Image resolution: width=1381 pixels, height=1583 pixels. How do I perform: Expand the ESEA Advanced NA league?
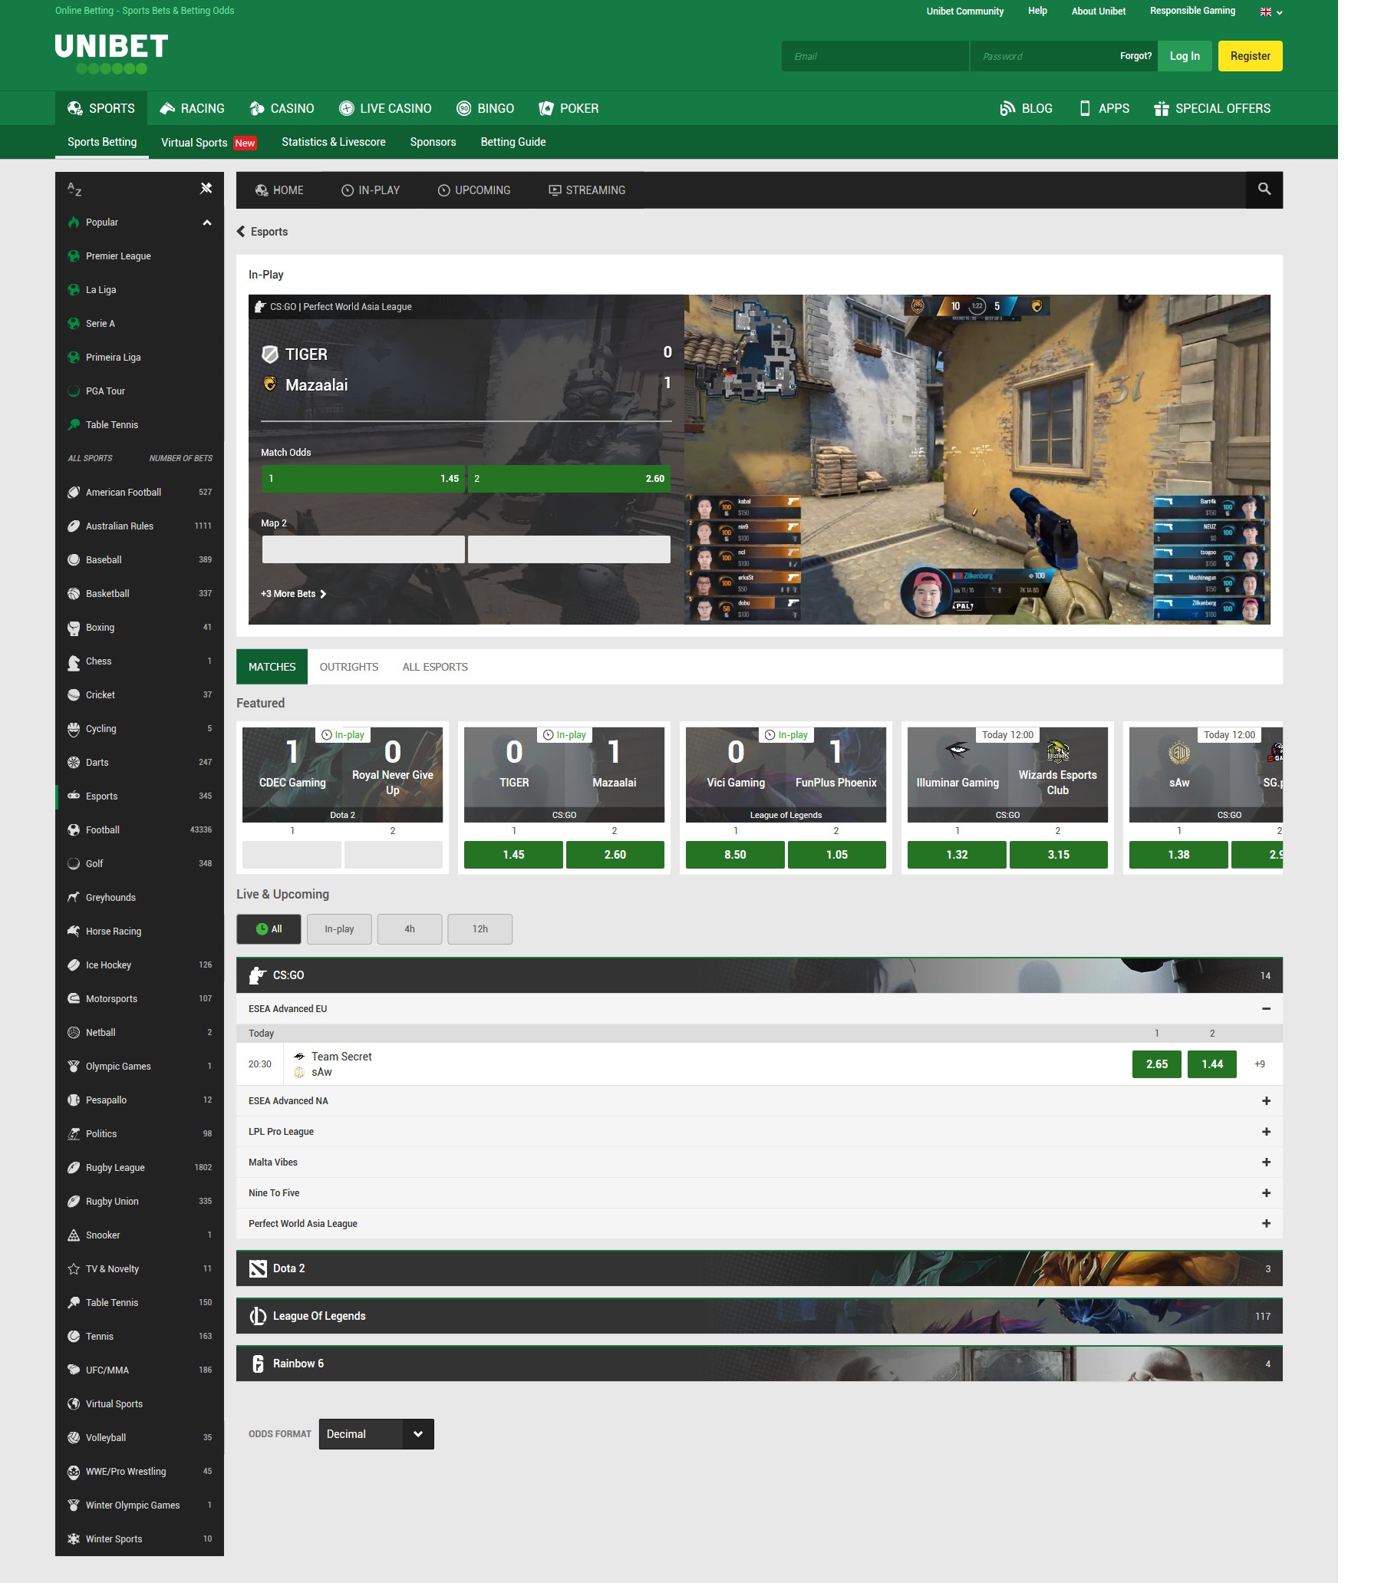coord(1265,1100)
